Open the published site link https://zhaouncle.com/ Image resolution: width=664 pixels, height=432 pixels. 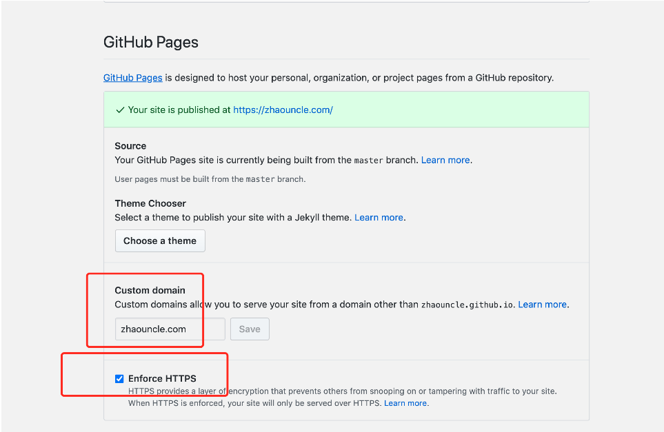click(283, 110)
